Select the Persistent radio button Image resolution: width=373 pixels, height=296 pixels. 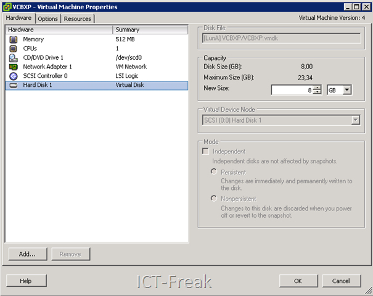[x=214, y=172]
